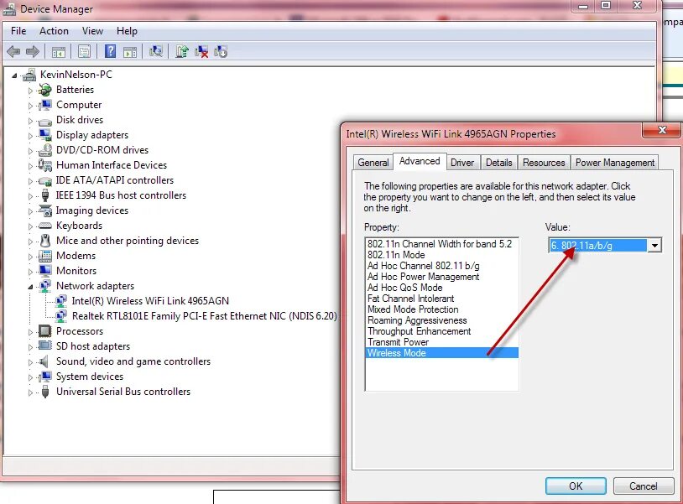
Task: Click the Disable device toolbar icon
Action: coord(221,52)
